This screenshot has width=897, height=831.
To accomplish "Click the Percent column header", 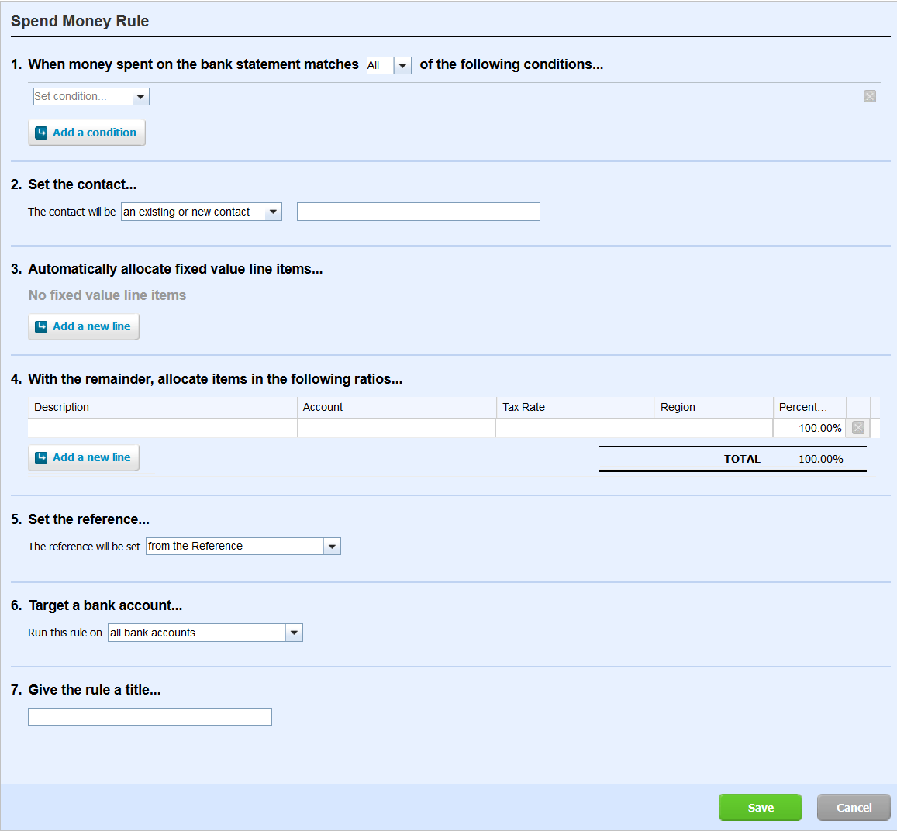I will pyautogui.click(x=809, y=407).
